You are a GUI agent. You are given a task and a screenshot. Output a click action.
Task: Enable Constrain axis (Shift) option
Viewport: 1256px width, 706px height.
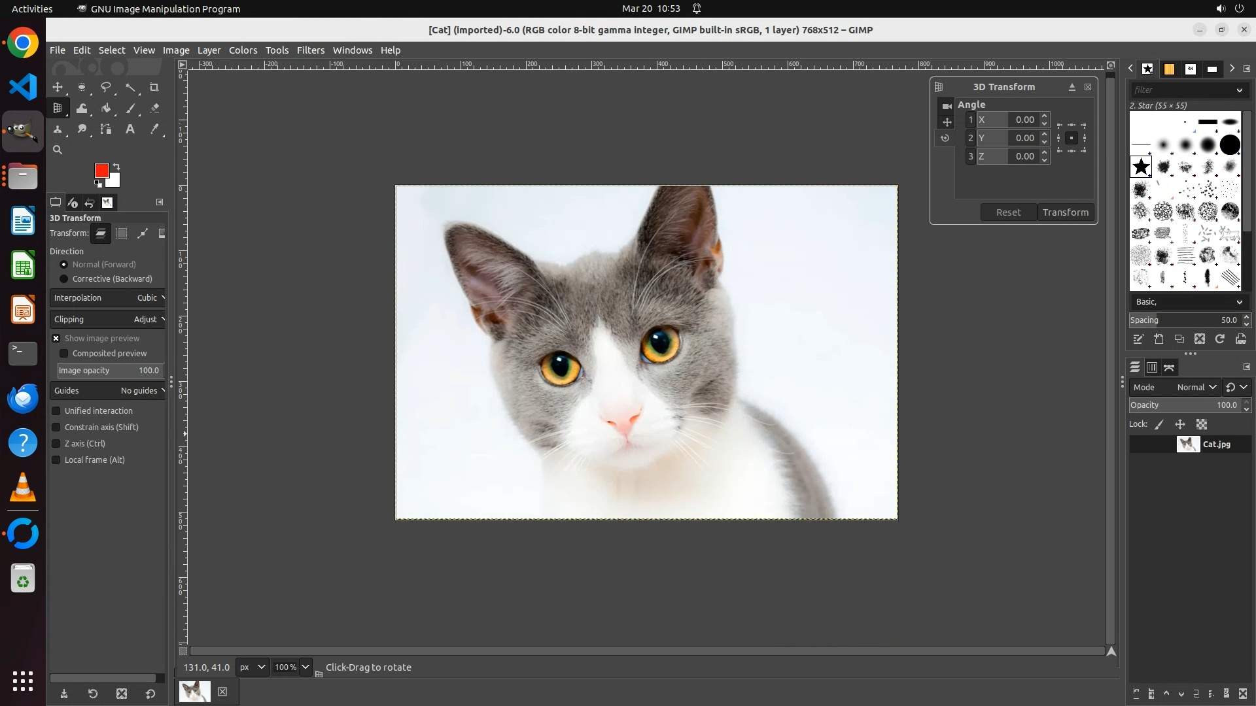56,428
